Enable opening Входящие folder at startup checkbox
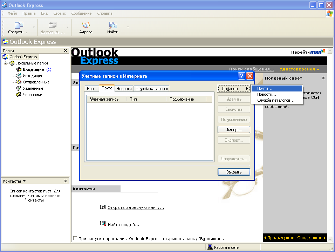 (75, 238)
